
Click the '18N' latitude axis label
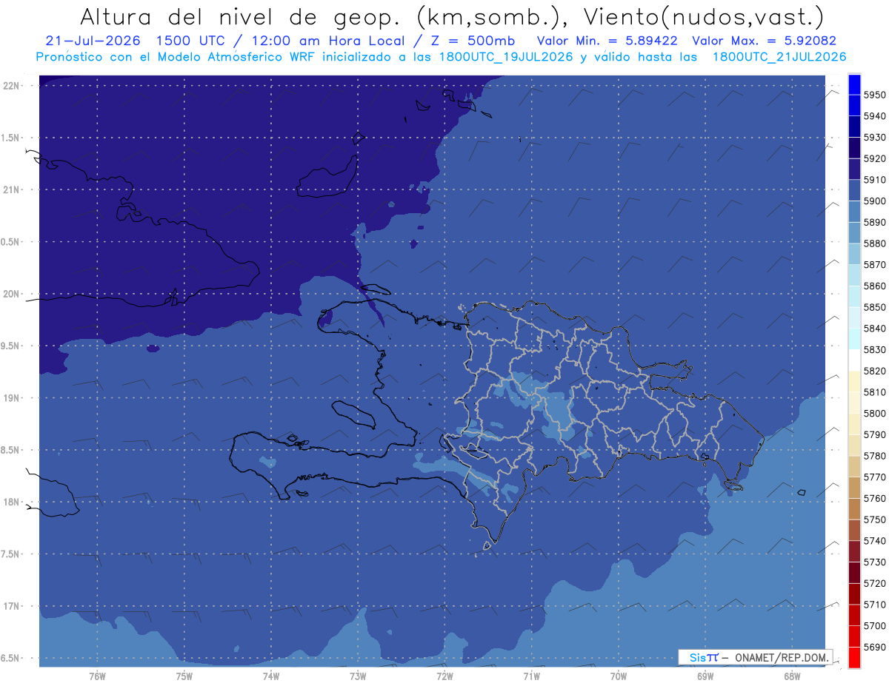pyautogui.click(x=10, y=502)
